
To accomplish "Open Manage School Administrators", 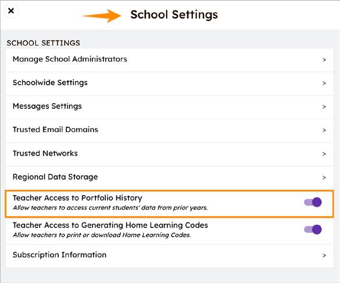I will 169,59.
